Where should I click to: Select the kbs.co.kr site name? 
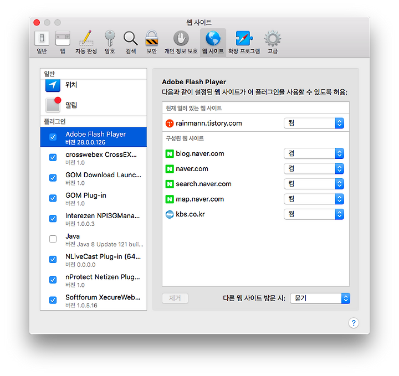coord(190,214)
